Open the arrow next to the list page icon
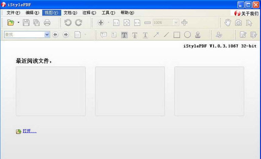This screenshot has height=159, width=261. (85, 34)
